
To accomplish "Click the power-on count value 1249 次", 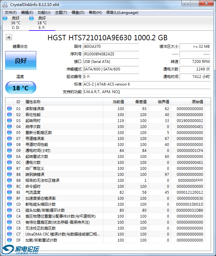I will pyautogui.click(x=195, y=69).
